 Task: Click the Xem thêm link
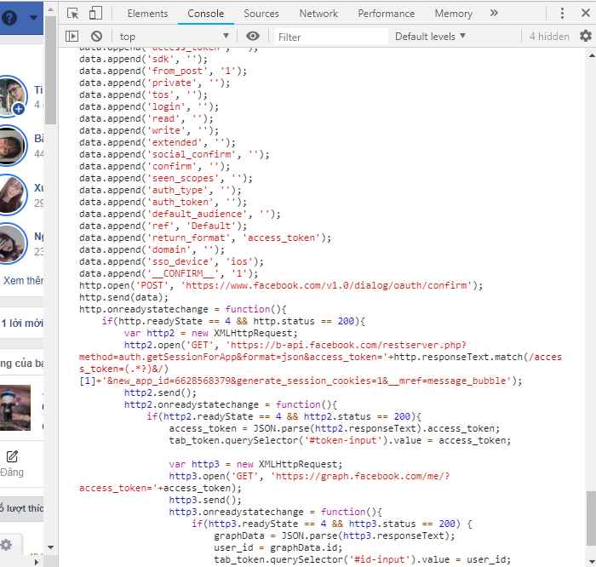(23, 281)
